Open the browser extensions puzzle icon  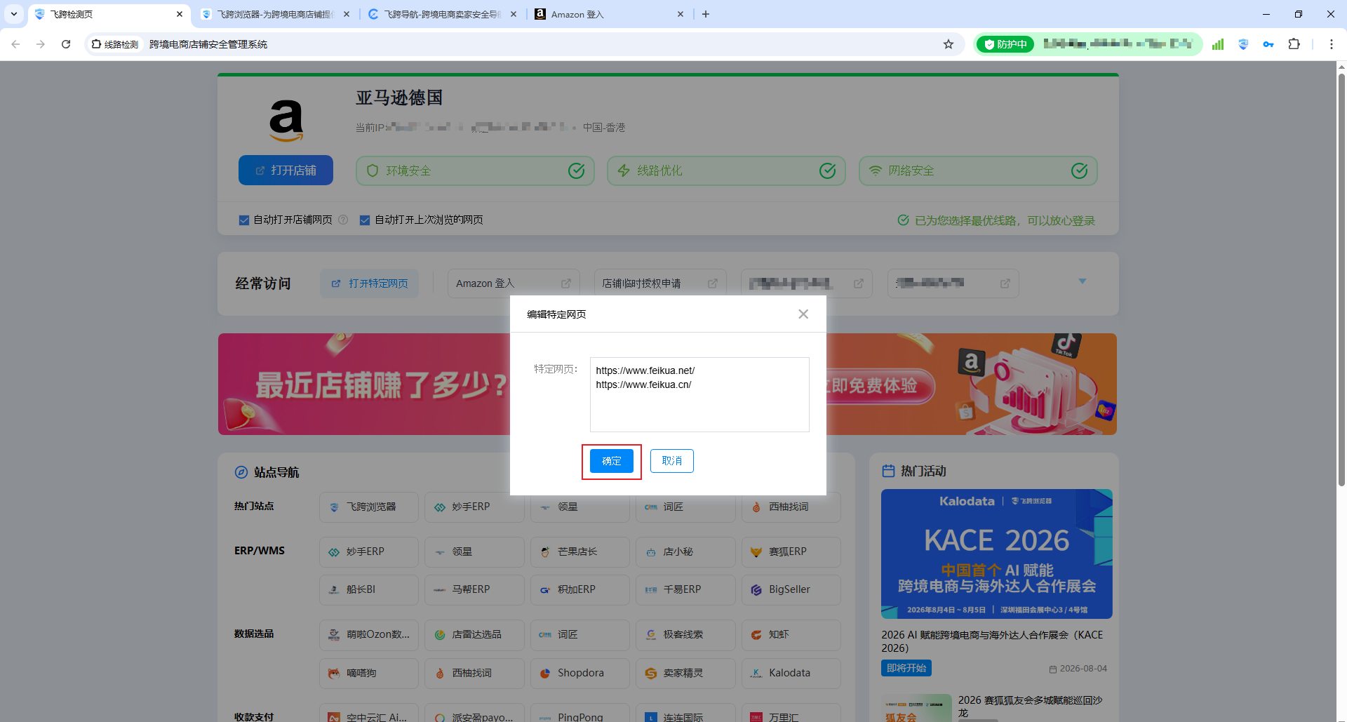point(1294,44)
